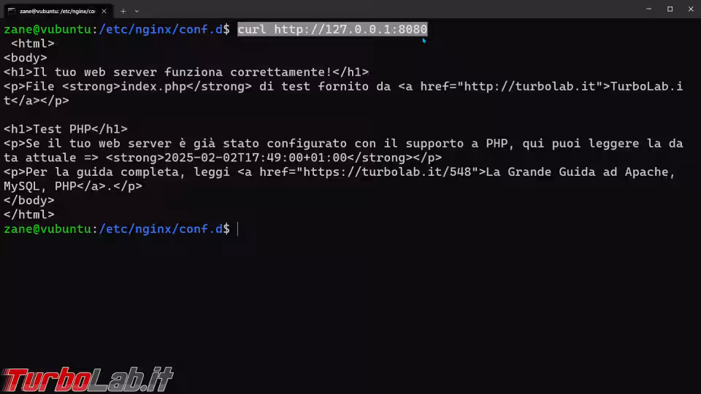Click the https://turbolab.it/548 URL
This screenshot has width=701, height=394.
click(x=387, y=172)
